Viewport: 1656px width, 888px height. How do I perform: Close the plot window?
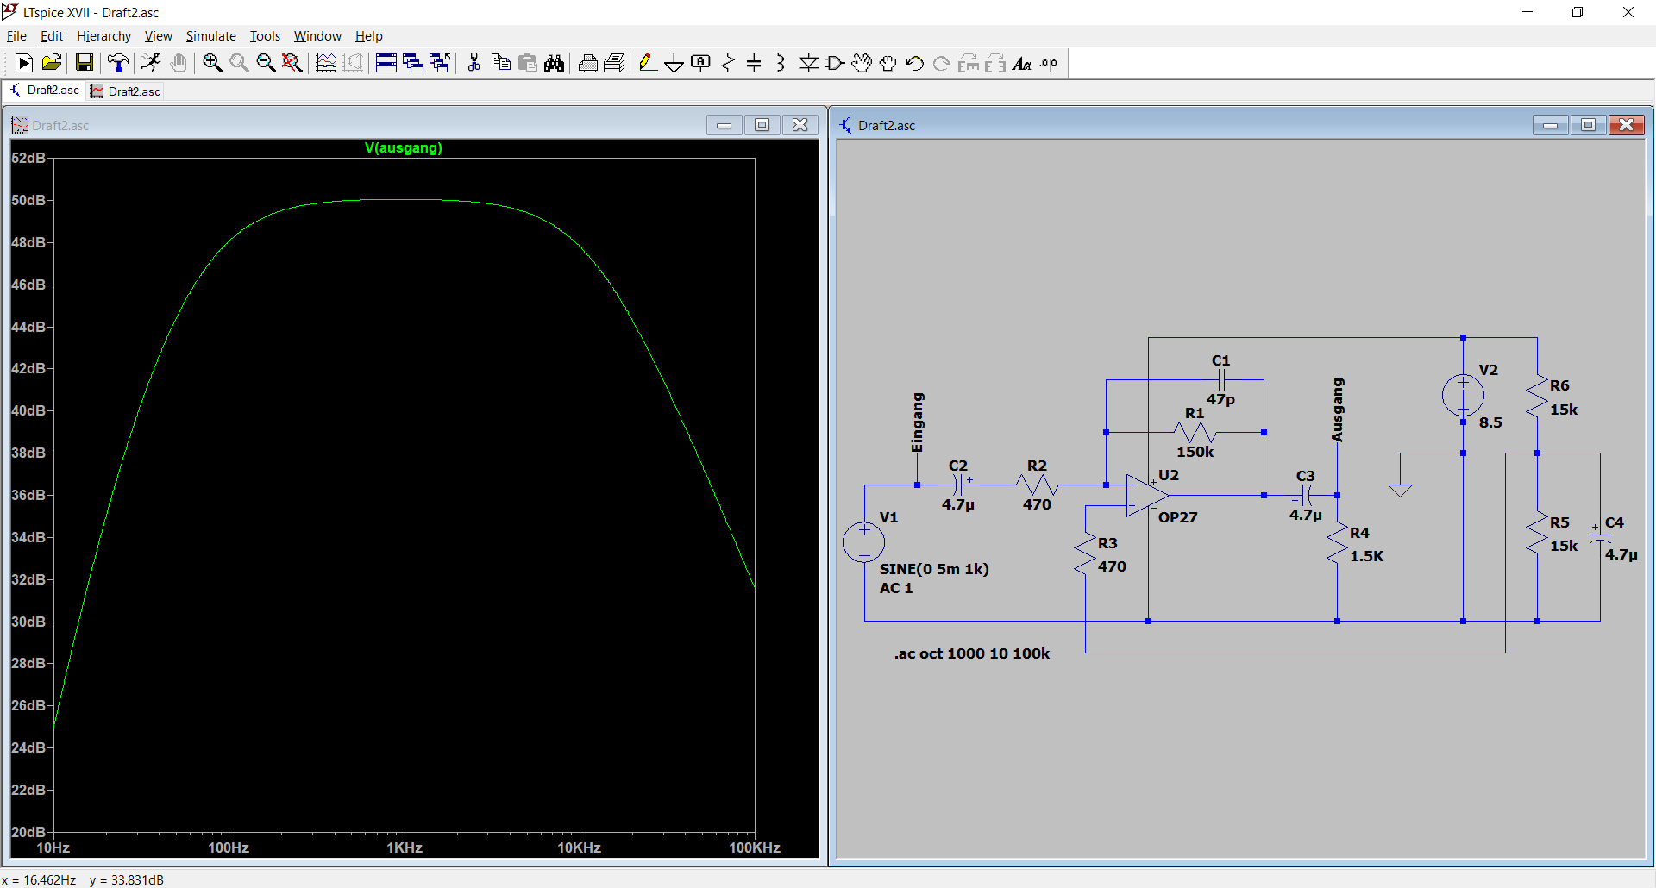click(x=800, y=125)
